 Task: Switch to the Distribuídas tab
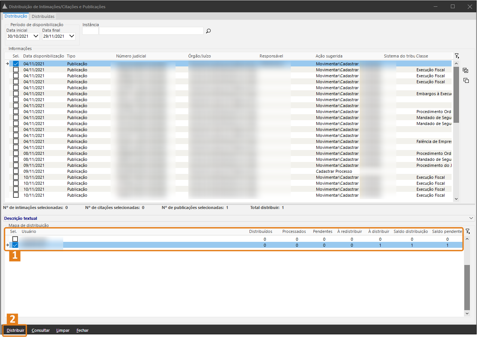pyautogui.click(x=43, y=16)
